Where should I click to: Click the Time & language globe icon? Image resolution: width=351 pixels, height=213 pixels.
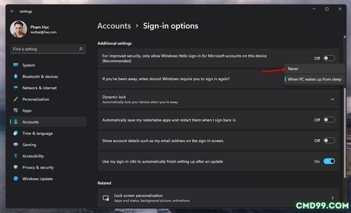coord(16,133)
